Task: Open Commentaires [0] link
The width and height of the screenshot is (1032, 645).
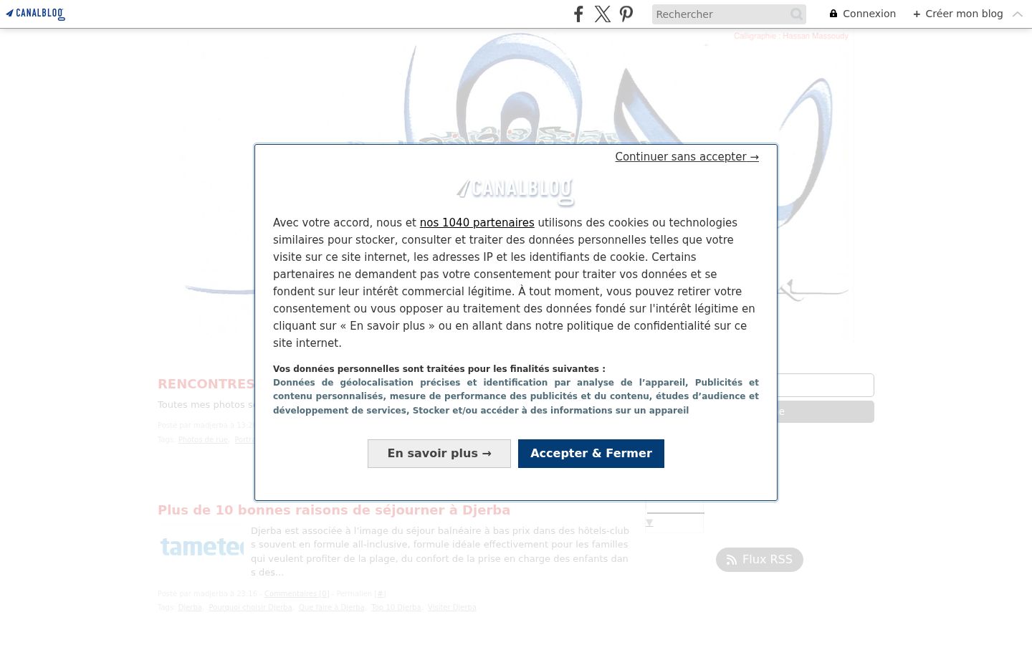Action: pyautogui.click(x=297, y=594)
